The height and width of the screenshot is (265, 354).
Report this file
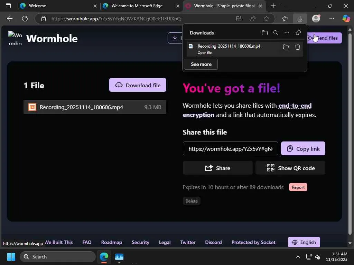[x=298, y=187]
